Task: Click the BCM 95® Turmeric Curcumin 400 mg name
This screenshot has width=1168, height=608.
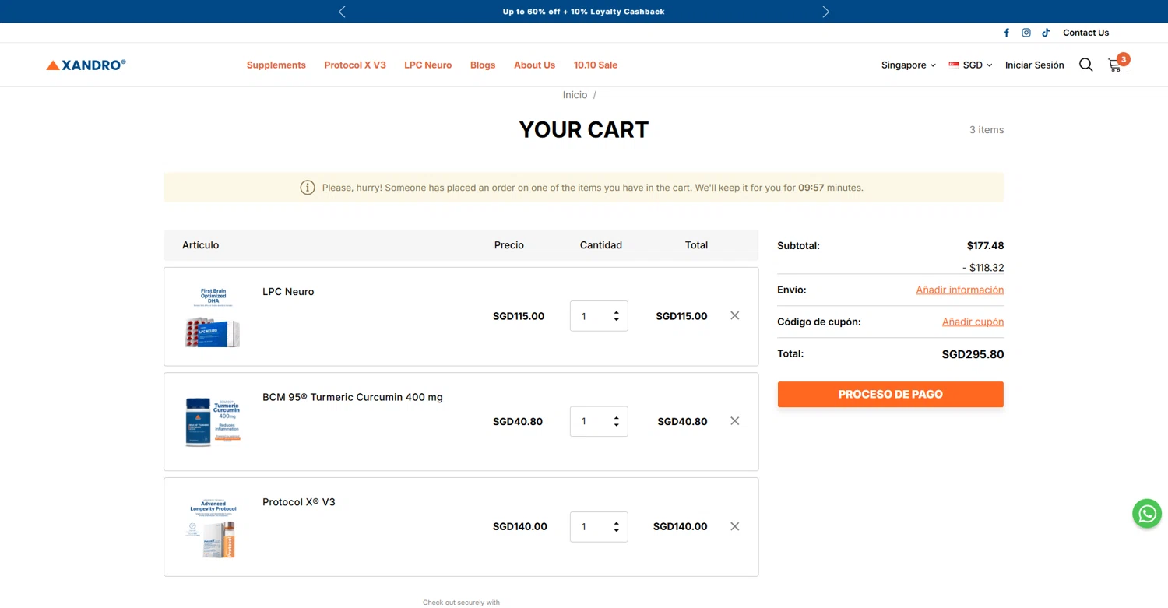Action: pos(353,397)
